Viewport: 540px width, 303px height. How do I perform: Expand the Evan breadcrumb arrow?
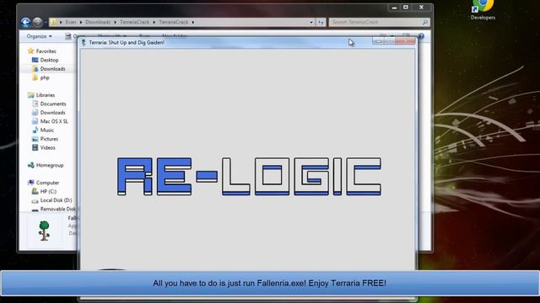(81, 23)
